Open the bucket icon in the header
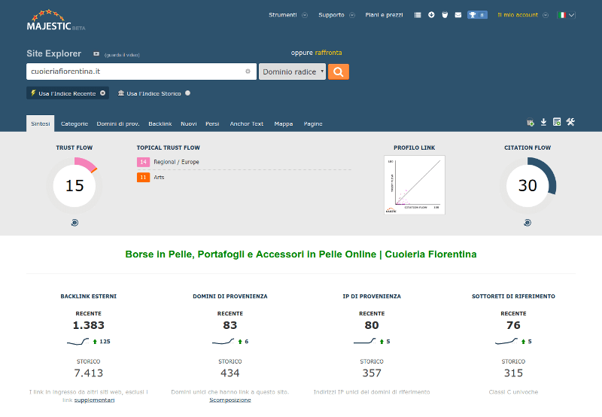 pos(445,15)
